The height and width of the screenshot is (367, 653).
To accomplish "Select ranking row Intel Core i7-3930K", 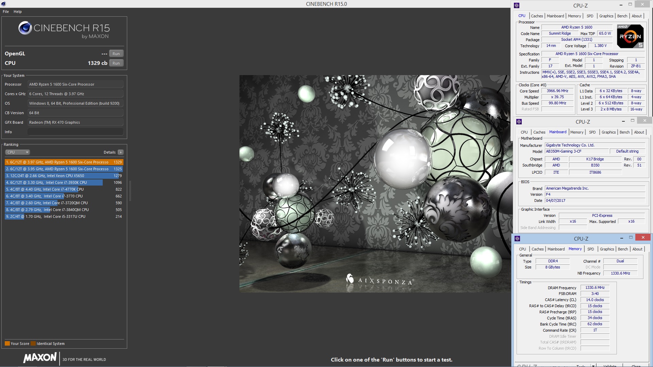I will tap(64, 182).
